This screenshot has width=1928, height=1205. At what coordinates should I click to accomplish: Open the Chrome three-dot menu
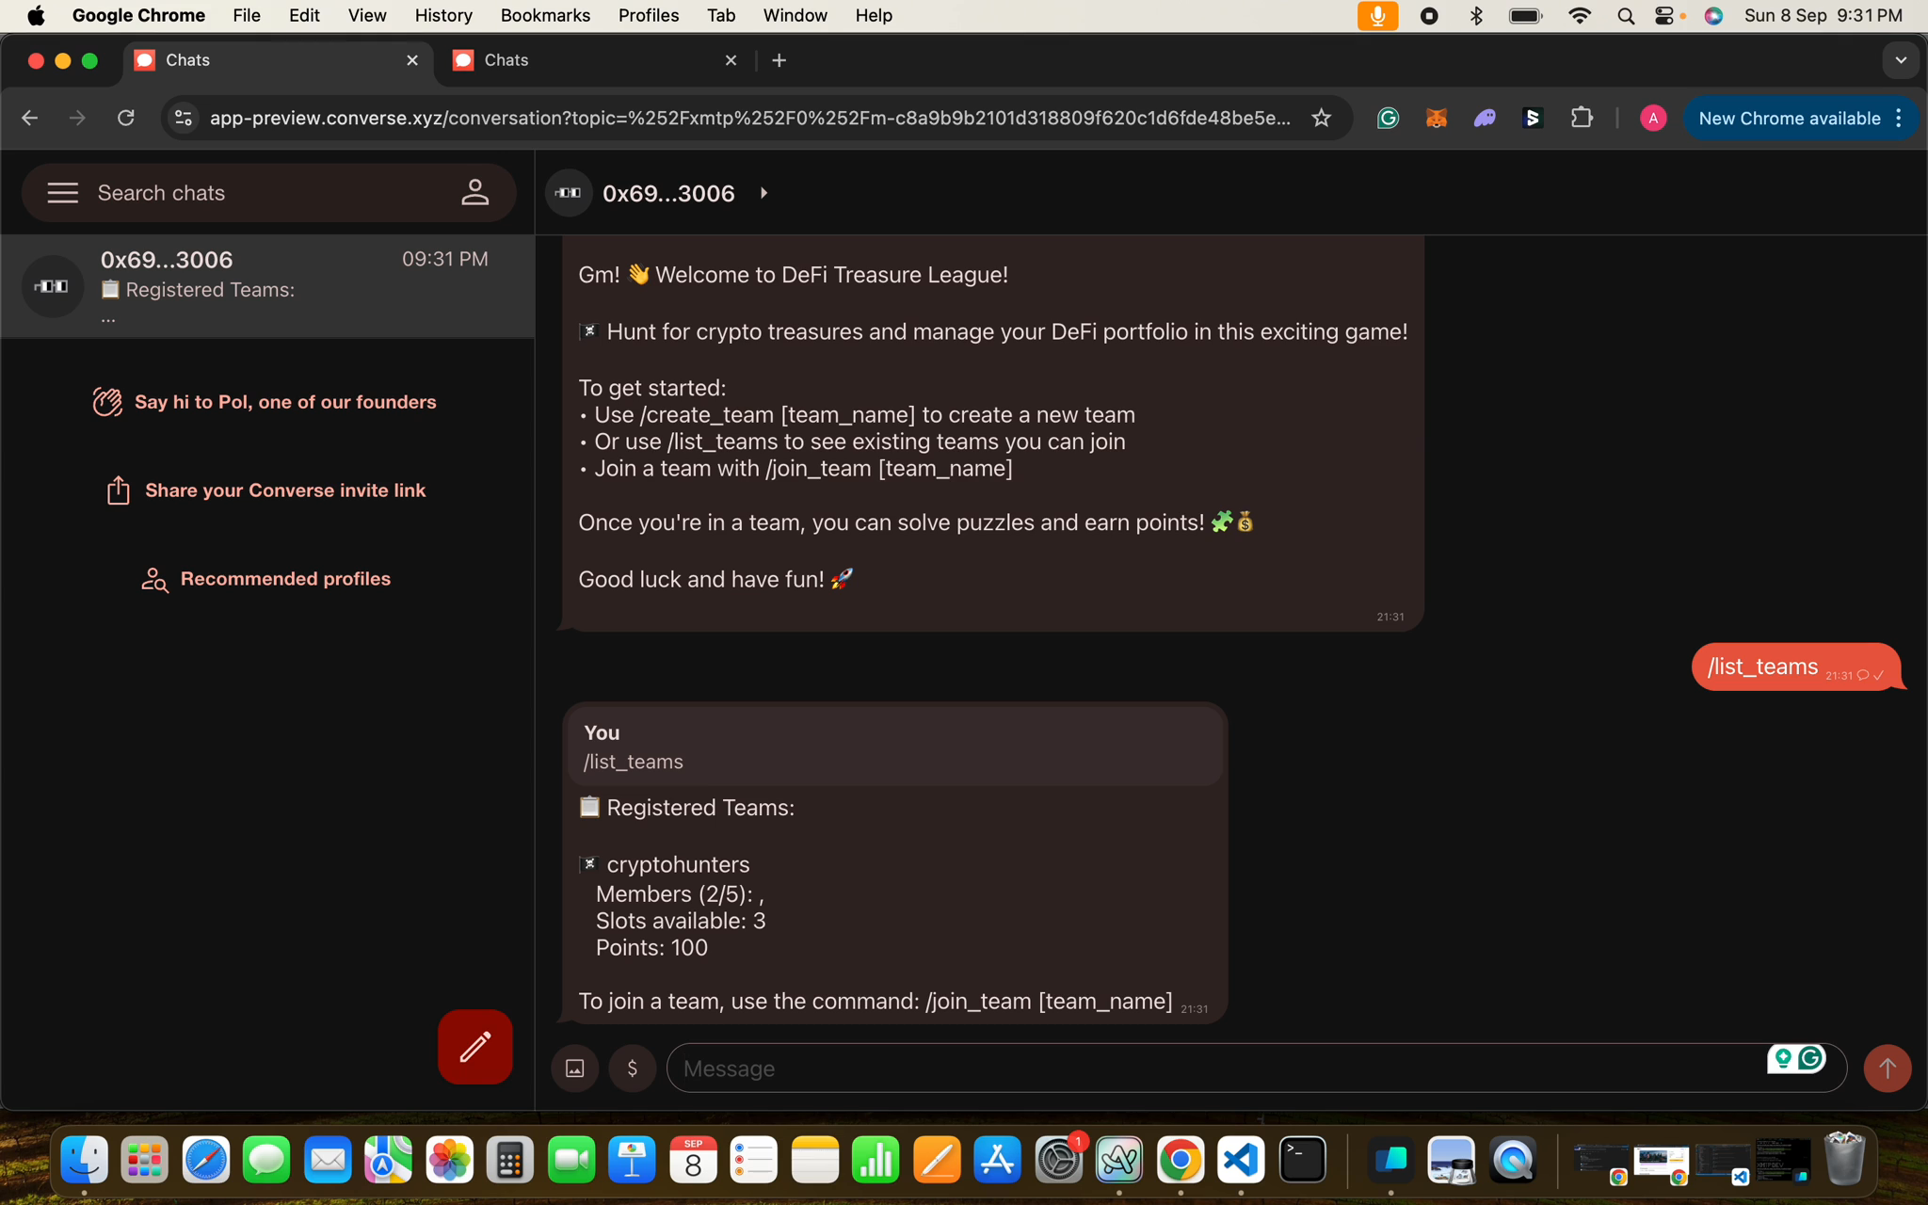point(1900,118)
